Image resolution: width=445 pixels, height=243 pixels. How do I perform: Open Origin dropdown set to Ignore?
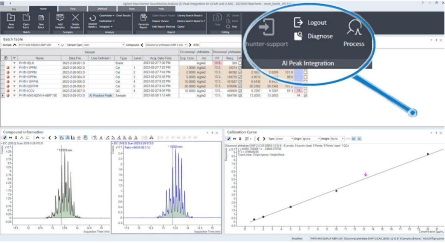coord(319,139)
